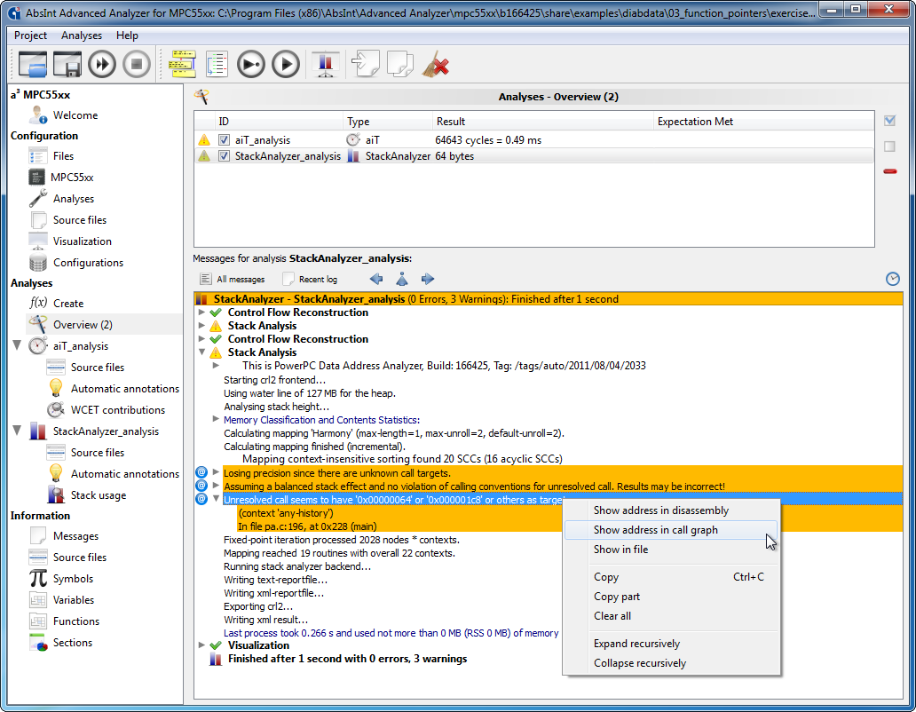Click the export document arrow toolbar icon
This screenshot has height=712, width=916.
(400, 64)
